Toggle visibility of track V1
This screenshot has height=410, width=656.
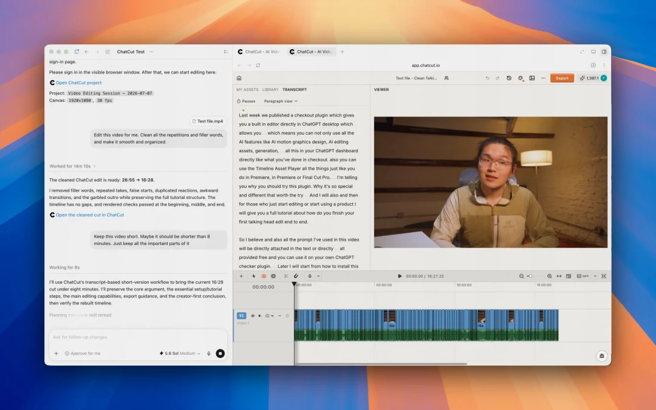tap(252, 316)
